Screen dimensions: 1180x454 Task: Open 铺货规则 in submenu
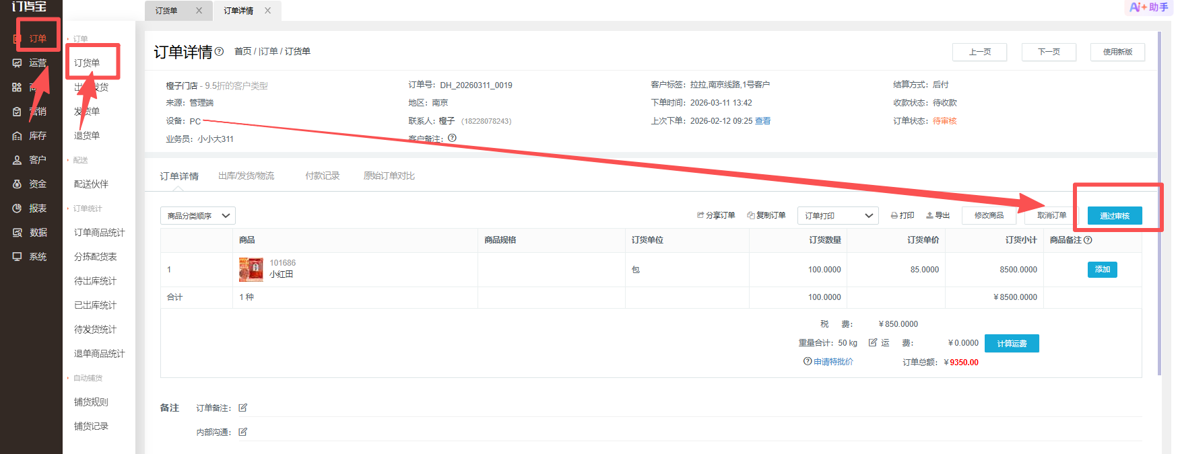[91, 402]
